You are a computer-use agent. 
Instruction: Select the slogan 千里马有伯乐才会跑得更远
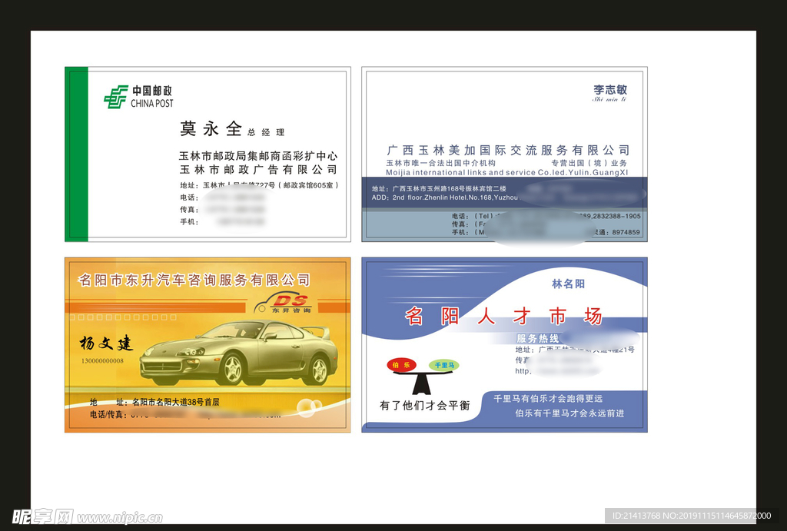point(547,398)
